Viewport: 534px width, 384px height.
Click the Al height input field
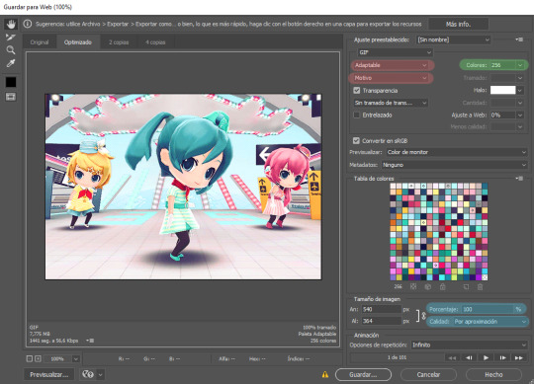point(382,321)
